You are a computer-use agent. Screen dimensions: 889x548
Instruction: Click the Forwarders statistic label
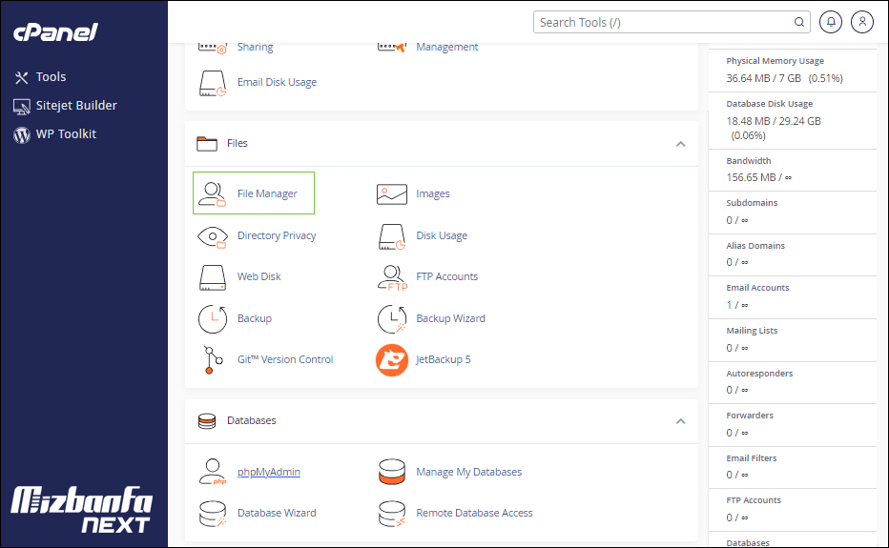click(750, 416)
